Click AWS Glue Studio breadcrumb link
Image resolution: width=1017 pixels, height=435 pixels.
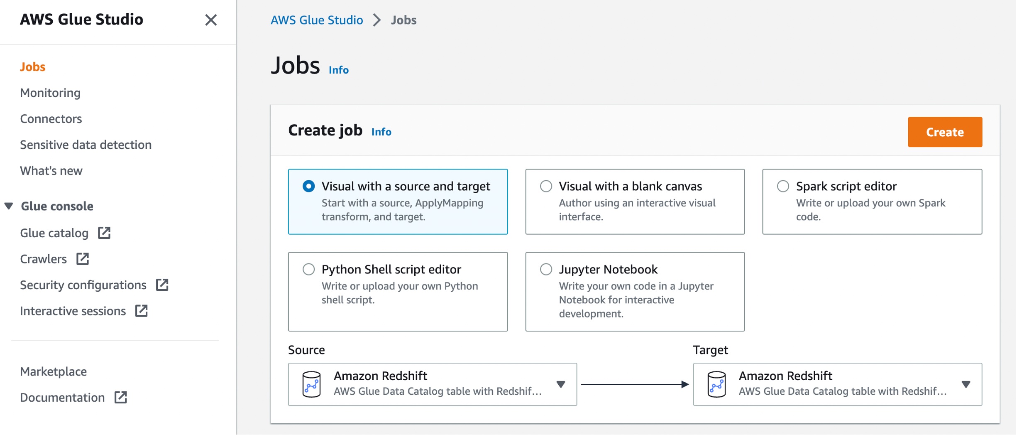click(317, 20)
